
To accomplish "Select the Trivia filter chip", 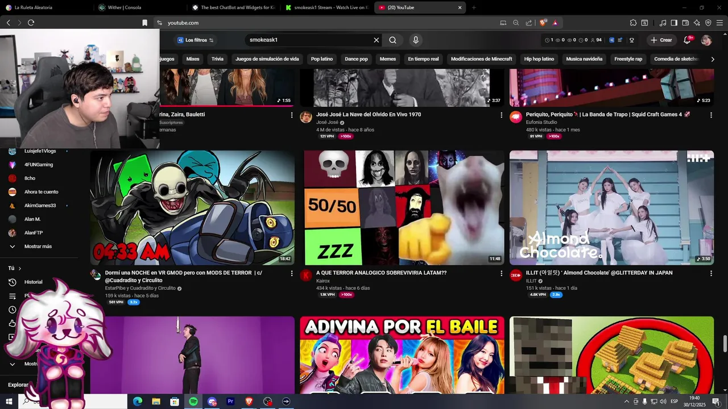I will pyautogui.click(x=217, y=59).
